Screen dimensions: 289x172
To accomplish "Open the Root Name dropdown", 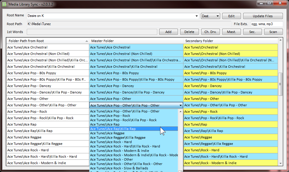I will 197,16.
